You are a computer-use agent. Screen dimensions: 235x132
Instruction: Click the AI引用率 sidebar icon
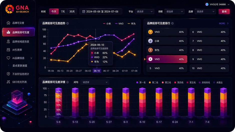click(x=9, y=50)
